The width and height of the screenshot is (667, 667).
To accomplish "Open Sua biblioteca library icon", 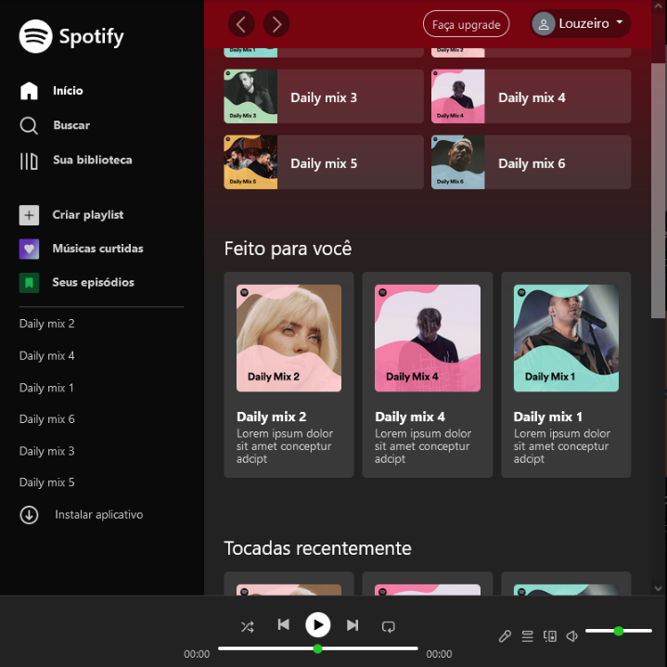I will (29, 160).
